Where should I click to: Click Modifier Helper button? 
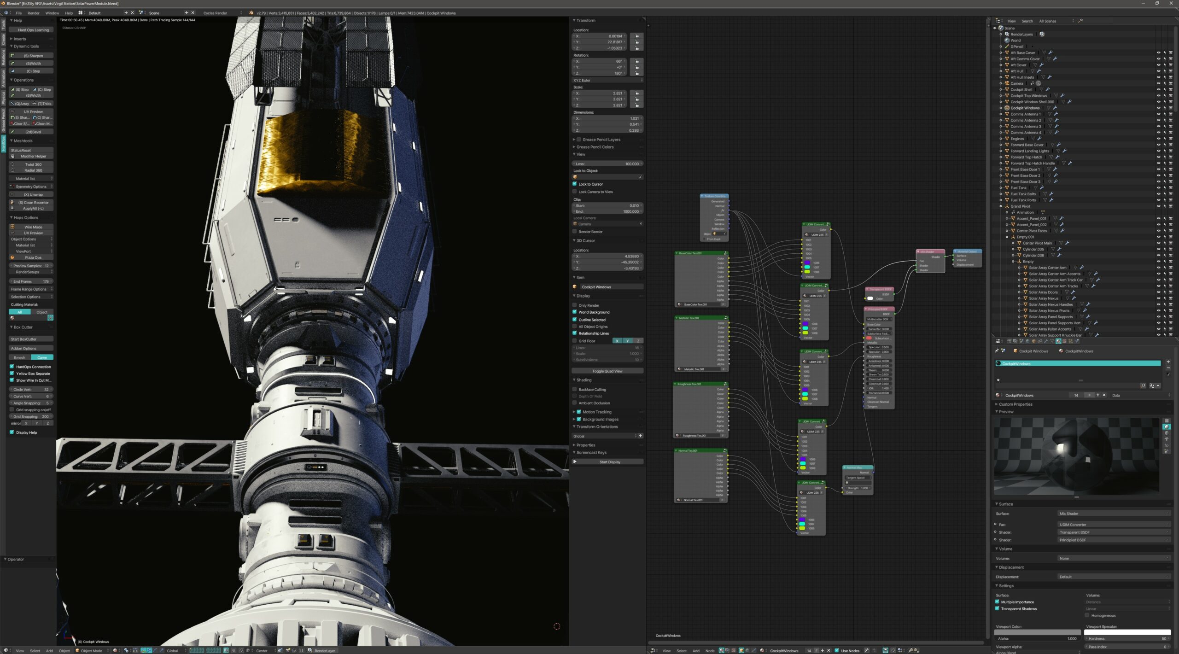(31, 157)
